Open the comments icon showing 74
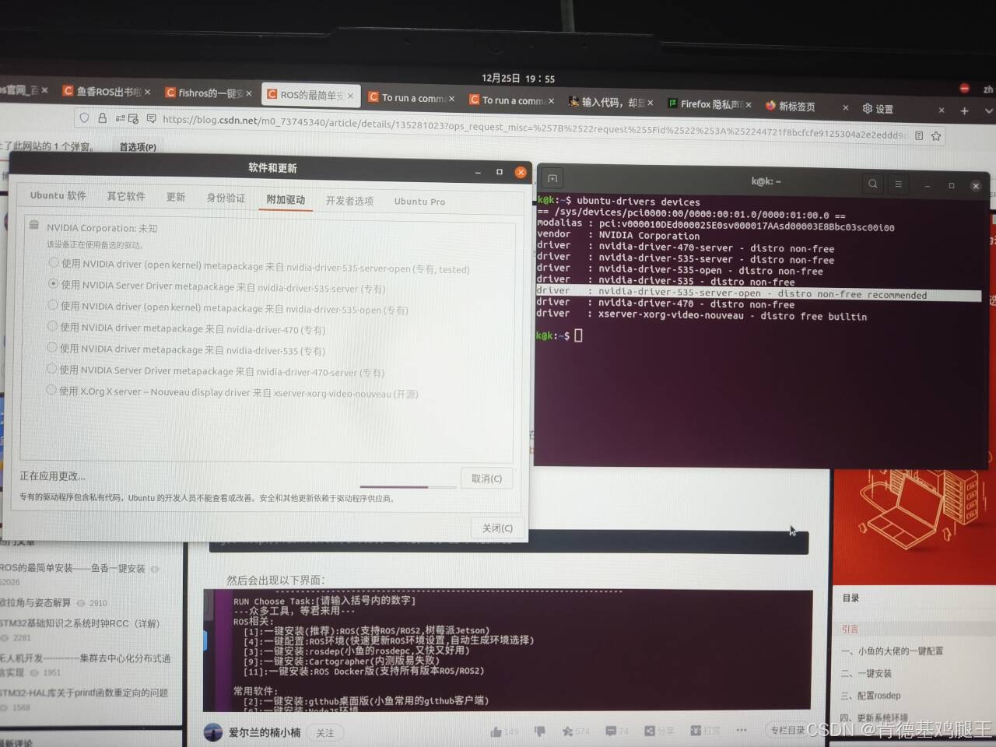996x747 pixels. pyautogui.click(x=611, y=731)
